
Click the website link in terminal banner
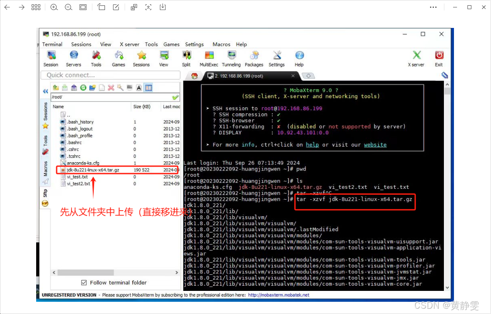[375, 145]
